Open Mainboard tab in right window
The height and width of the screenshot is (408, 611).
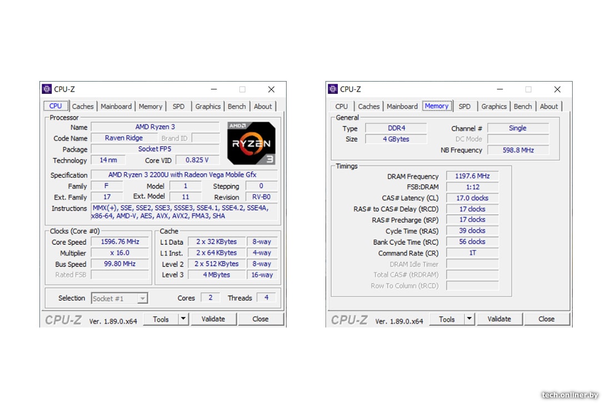(402, 106)
